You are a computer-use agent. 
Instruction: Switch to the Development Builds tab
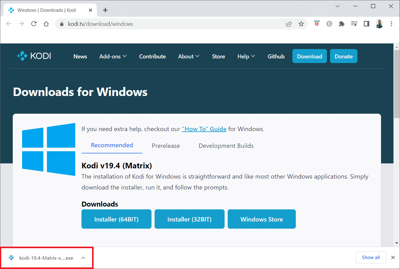[226, 146]
